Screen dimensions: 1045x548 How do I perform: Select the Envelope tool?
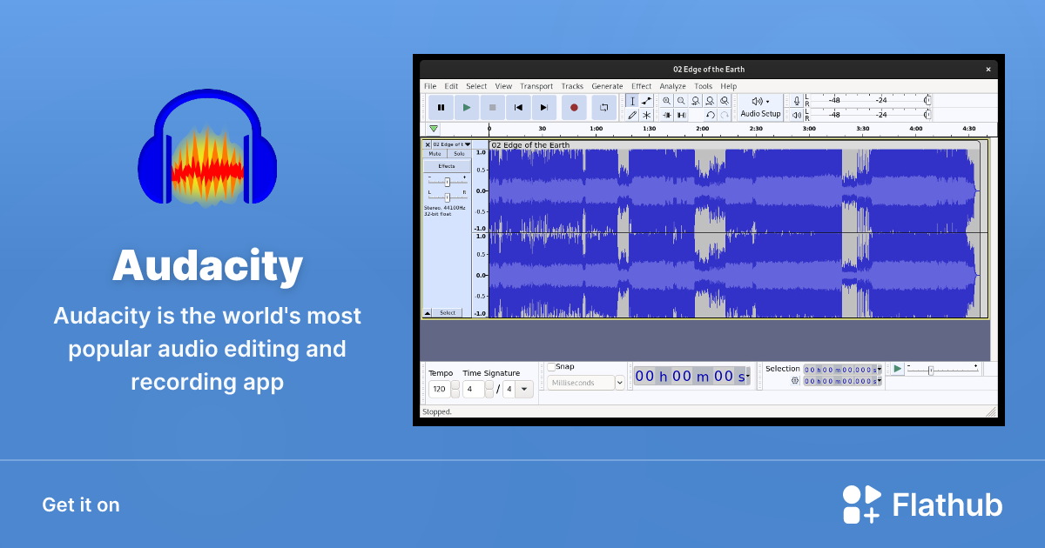648,101
